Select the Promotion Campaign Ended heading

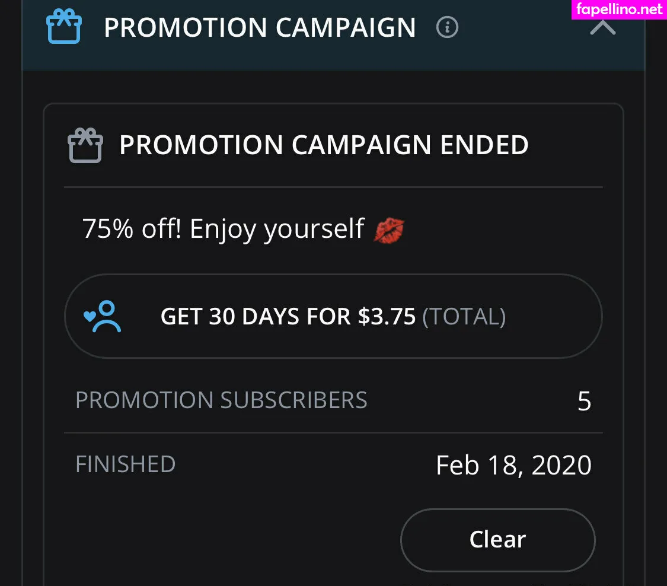(324, 145)
